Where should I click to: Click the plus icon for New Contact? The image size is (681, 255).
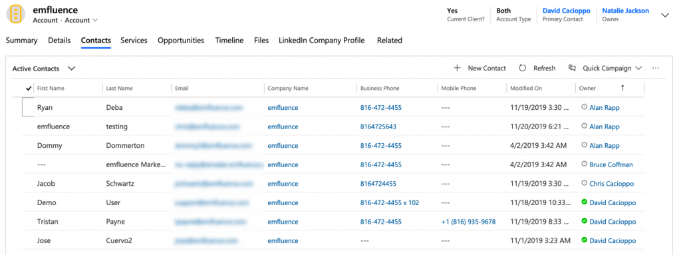(x=457, y=69)
